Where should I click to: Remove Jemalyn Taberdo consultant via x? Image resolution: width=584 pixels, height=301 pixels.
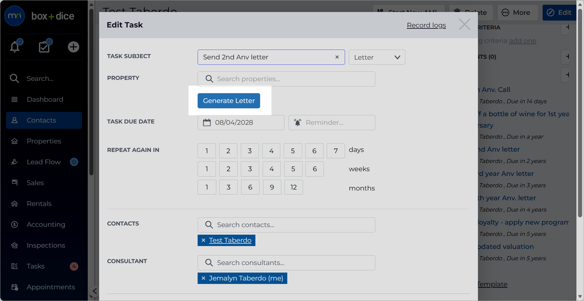point(203,278)
